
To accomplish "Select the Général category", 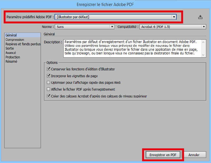I will click(22, 35).
